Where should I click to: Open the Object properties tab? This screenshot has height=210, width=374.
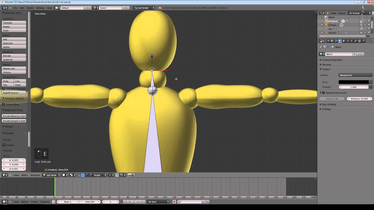click(344, 41)
